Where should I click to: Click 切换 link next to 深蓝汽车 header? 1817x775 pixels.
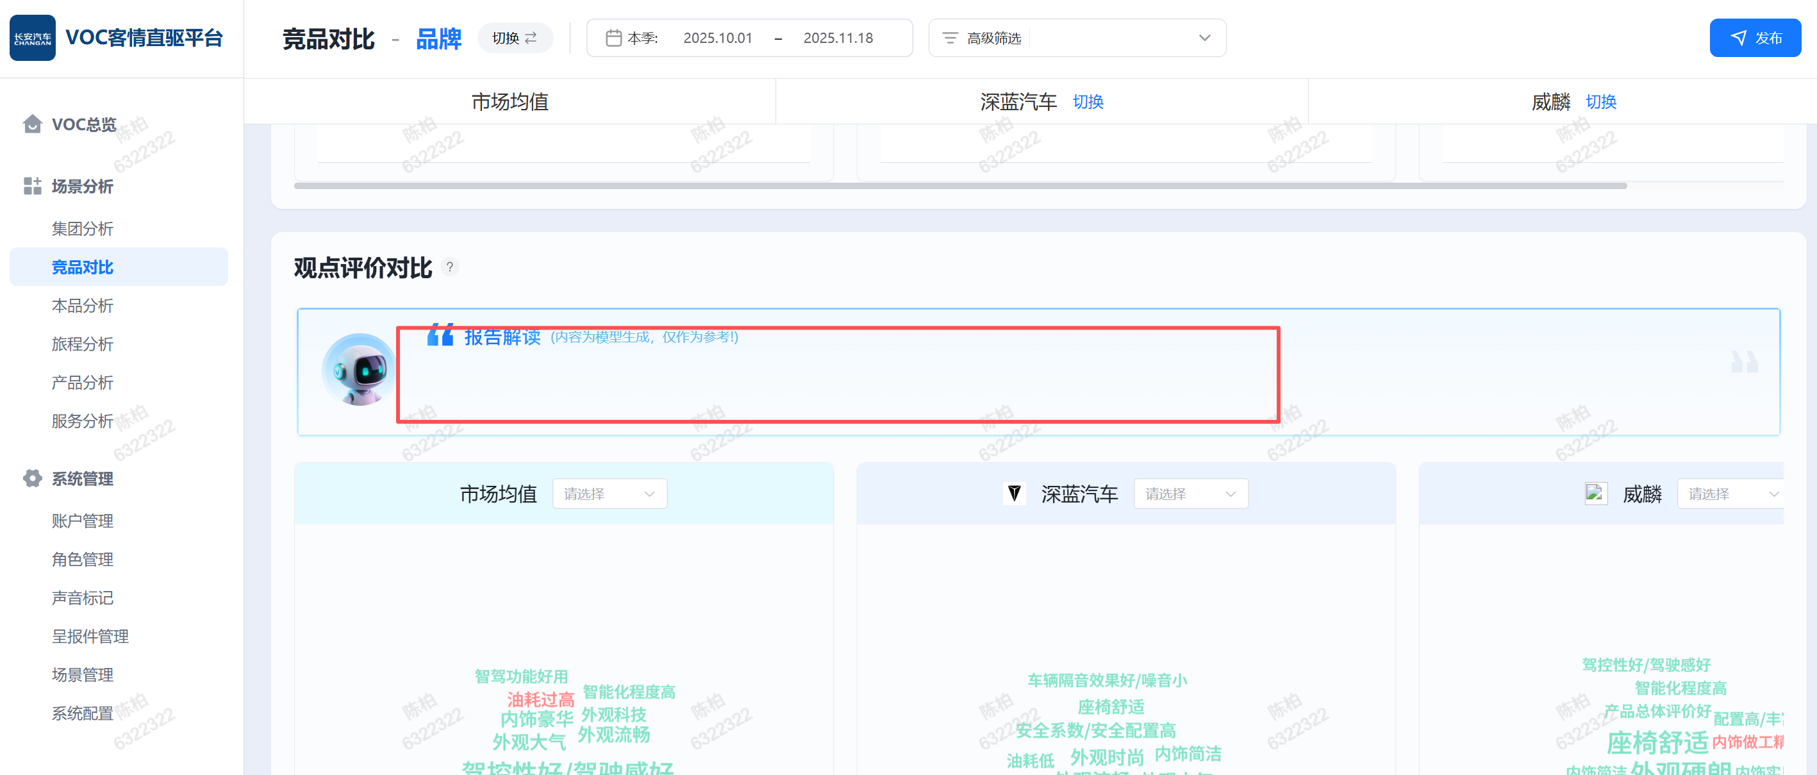[x=1088, y=101]
